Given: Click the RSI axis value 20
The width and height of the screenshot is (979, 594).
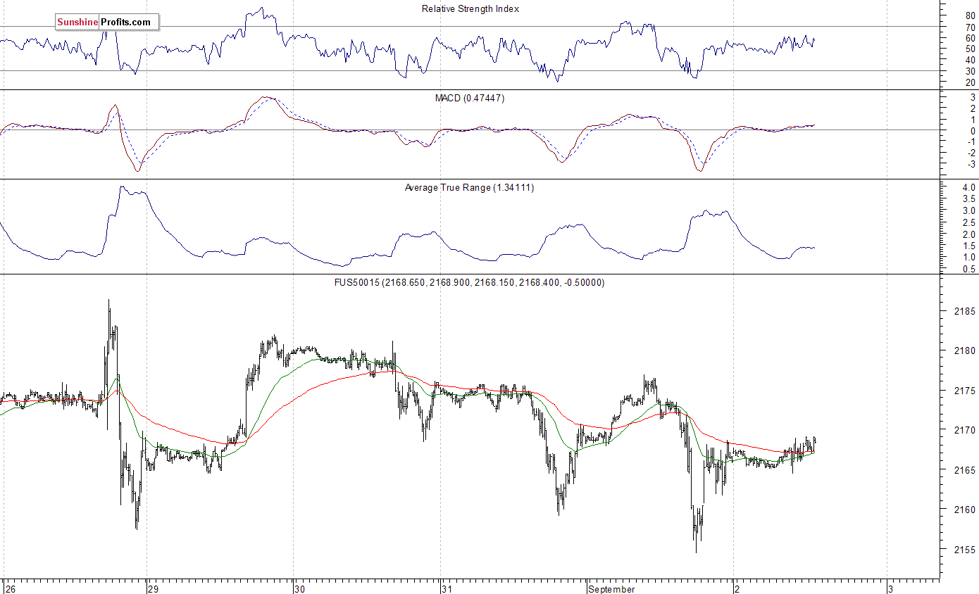Looking at the screenshot, I should [x=970, y=82].
